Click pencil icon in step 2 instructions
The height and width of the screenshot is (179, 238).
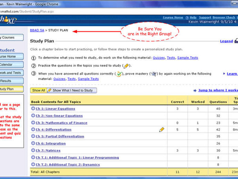point(126,66)
